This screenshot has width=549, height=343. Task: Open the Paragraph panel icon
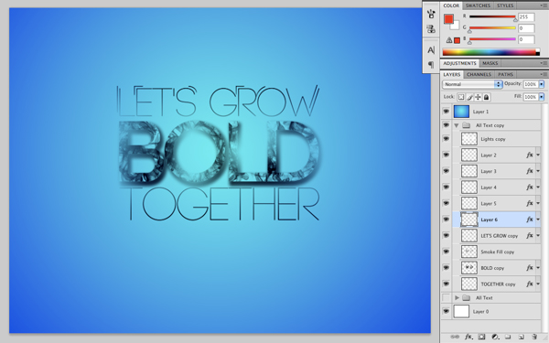click(431, 65)
